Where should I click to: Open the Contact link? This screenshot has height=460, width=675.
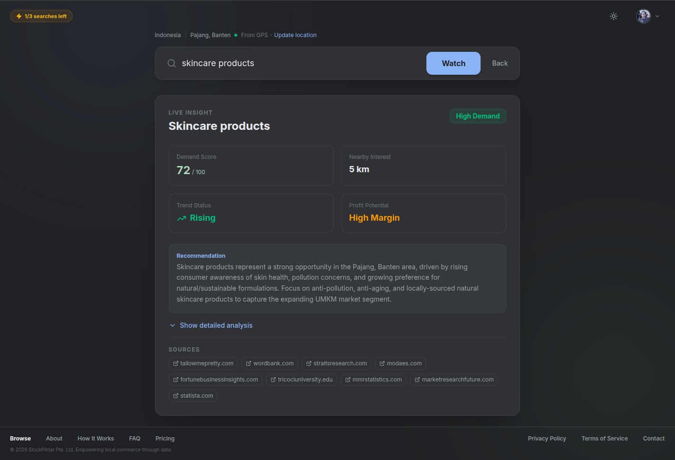[x=654, y=439]
